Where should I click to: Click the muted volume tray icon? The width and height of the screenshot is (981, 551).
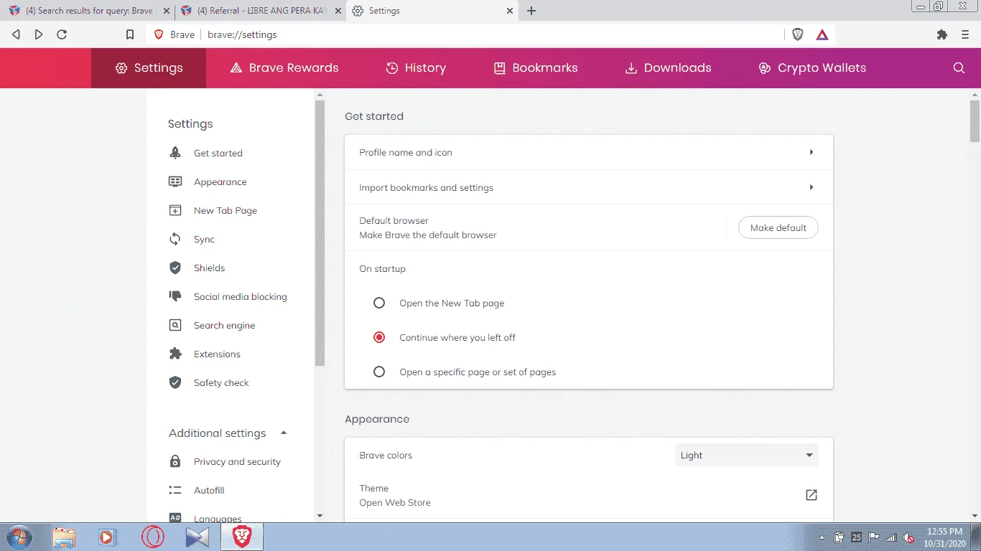click(x=908, y=537)
